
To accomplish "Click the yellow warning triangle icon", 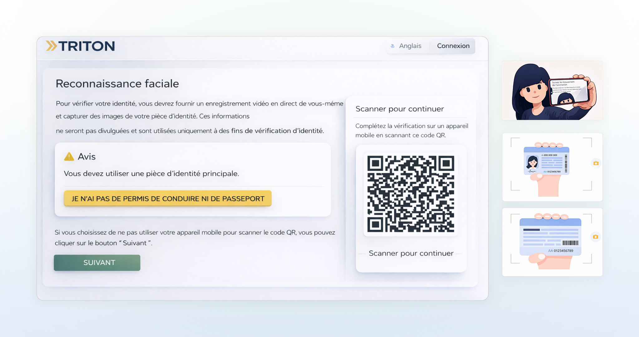I will click(x=69, y=156).
